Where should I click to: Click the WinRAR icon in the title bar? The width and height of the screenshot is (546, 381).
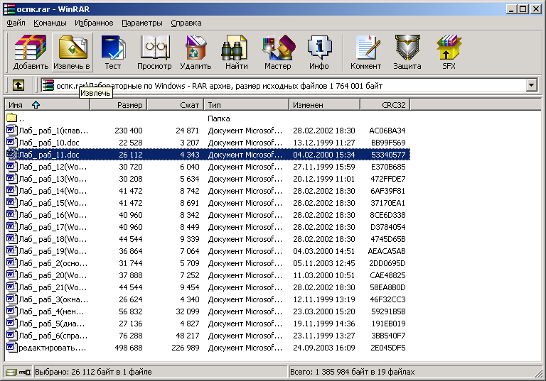pyautogui.click(x=9, y=9)
